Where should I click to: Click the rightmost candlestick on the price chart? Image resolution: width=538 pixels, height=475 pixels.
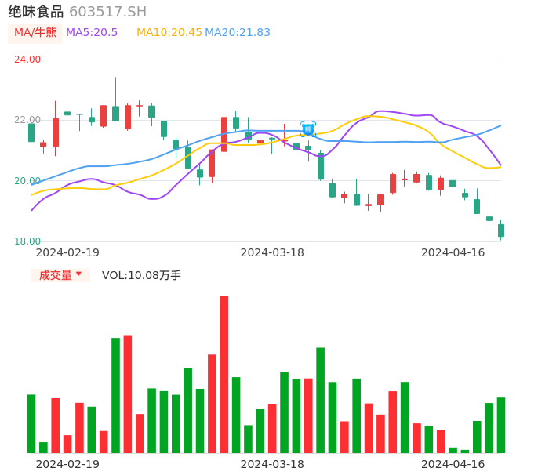pyautogui.click(x=501, y=230)
